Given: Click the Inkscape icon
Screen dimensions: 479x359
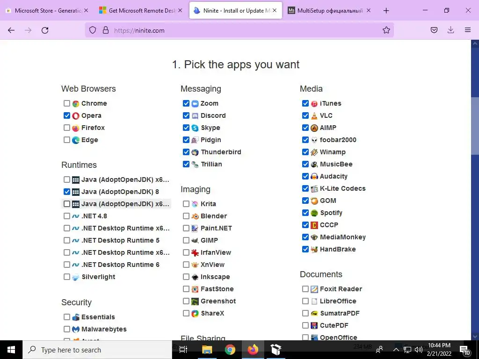Looking at the screenshot, I should coord(195,277).
